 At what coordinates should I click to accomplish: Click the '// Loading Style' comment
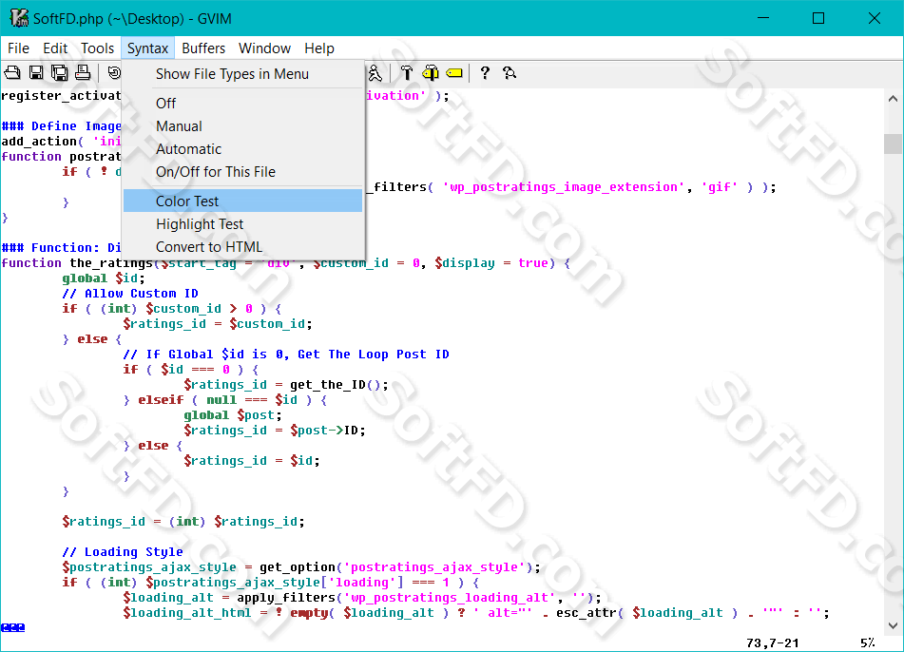point(123,551)
